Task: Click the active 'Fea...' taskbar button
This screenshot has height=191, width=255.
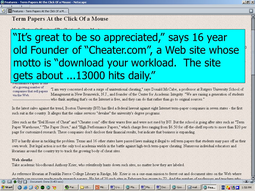Action: [209, 187]
